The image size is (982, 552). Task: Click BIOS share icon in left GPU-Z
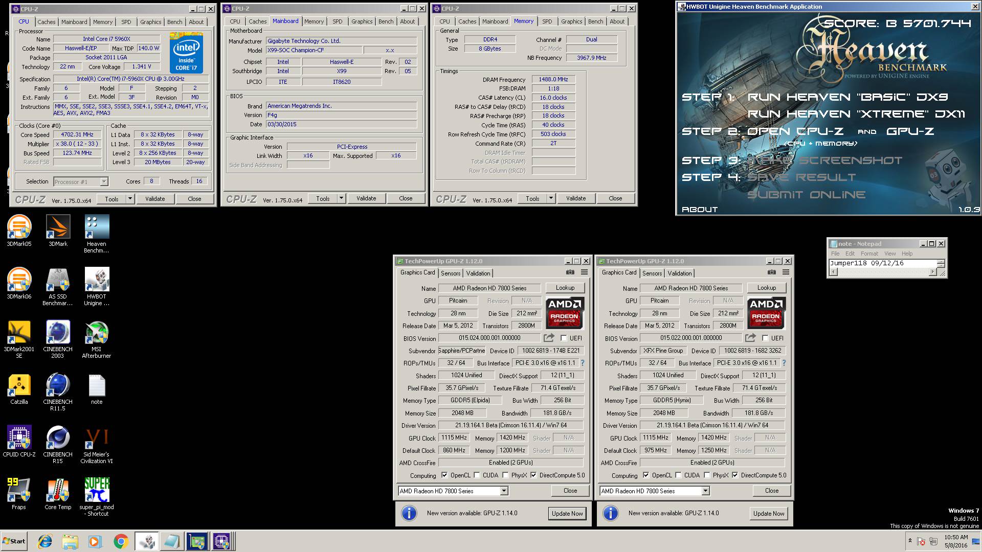(x=549, y=338)
